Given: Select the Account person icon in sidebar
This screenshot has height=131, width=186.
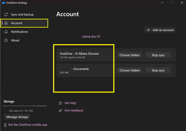Looking at the screenshot, I should click(6, 23).
